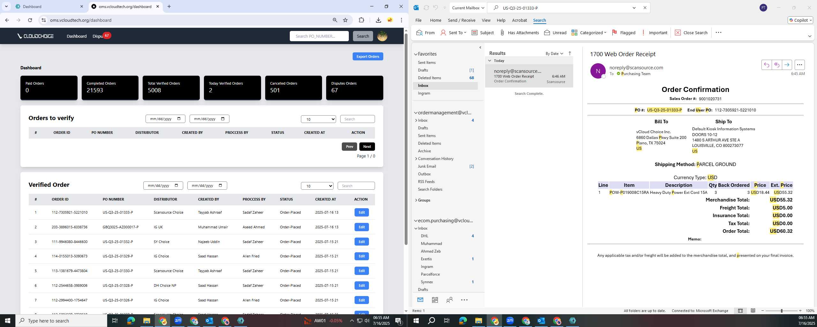
Task: Open rows-per-page dropdown in Verified Order
Action: tap(317, 186)
